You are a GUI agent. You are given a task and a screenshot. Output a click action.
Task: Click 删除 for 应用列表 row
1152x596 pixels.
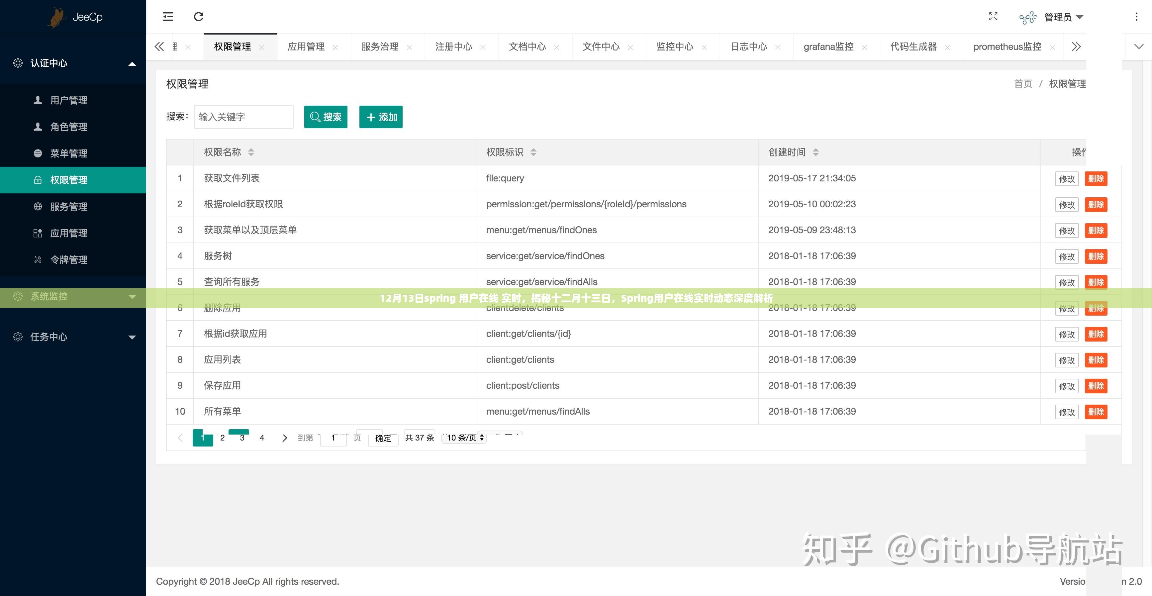[x=1096, y=360]
